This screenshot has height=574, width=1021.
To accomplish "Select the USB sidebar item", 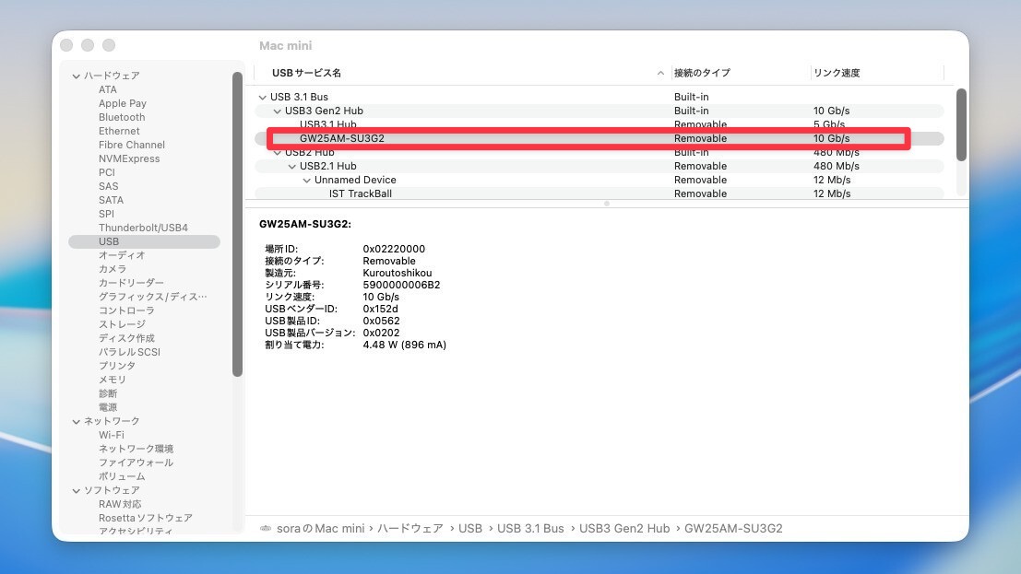I will tap(144, 241).
